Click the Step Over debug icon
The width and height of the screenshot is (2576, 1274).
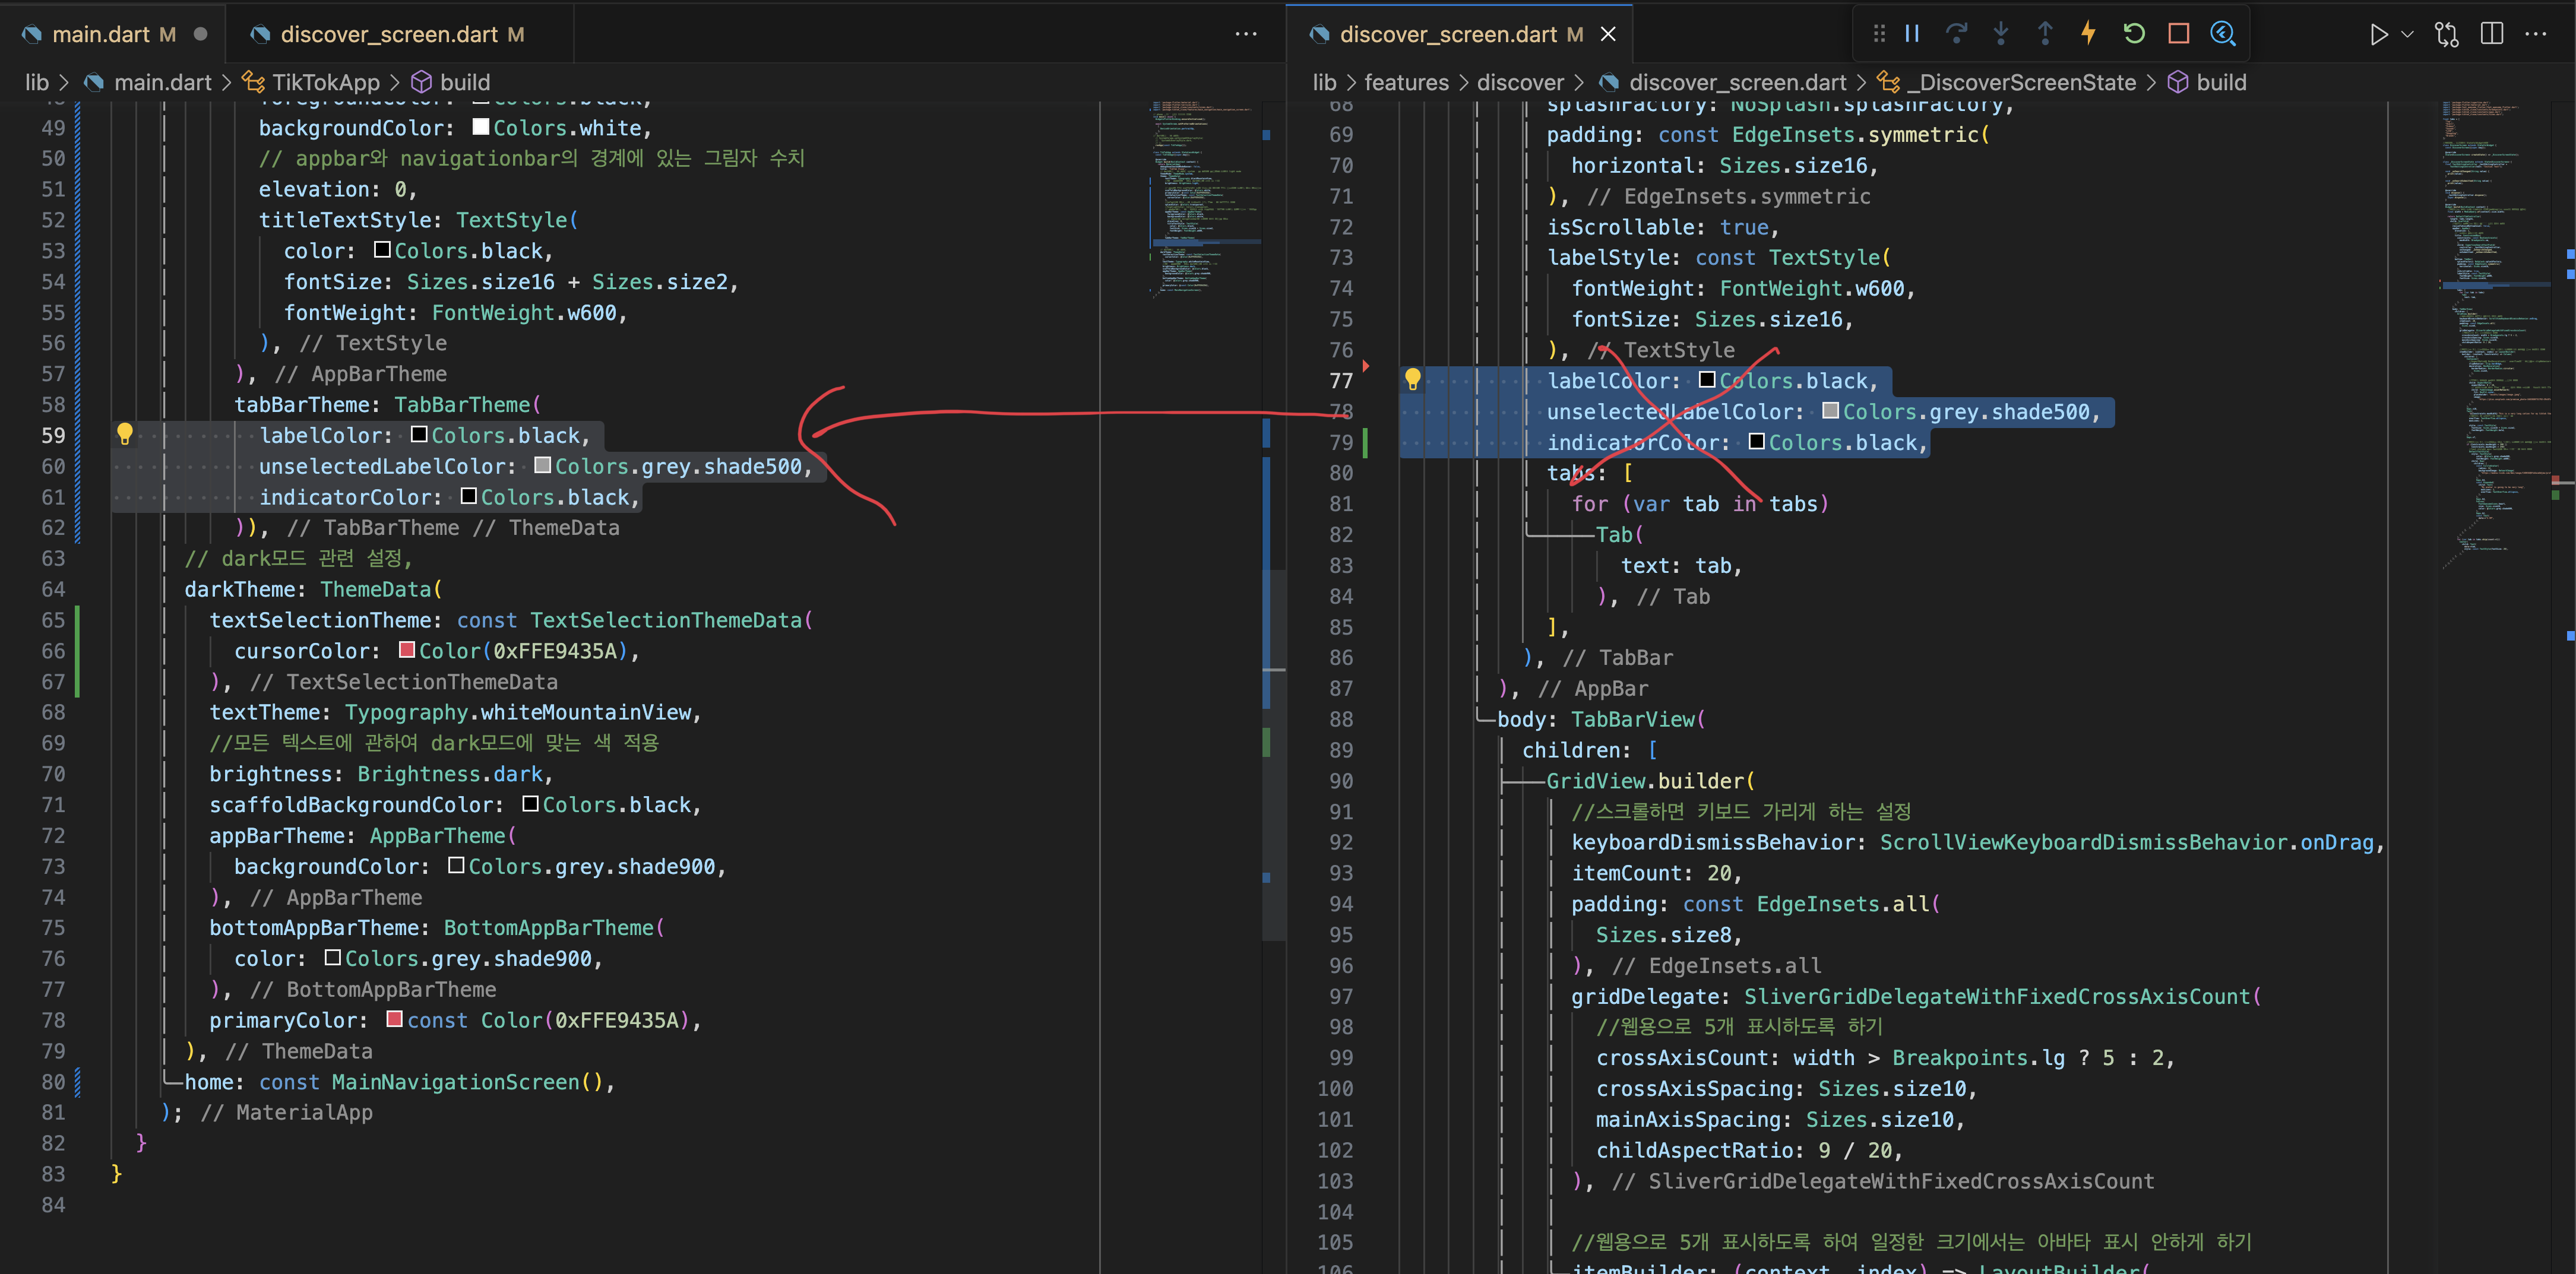1956,34
